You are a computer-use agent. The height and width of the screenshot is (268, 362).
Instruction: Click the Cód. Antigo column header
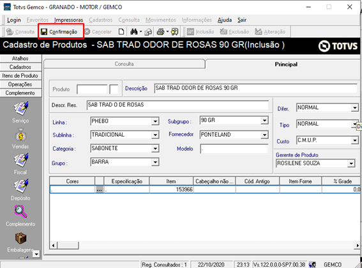pos(257,181)
